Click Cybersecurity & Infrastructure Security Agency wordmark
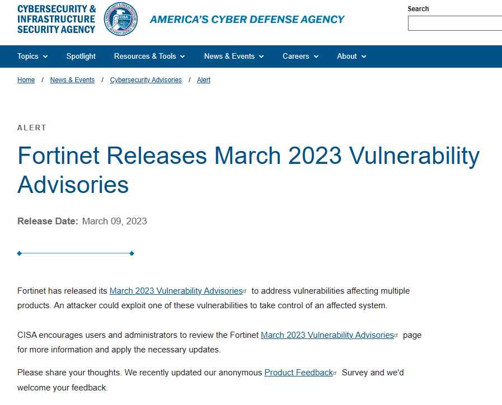502x405 pixels. [57, 19]
